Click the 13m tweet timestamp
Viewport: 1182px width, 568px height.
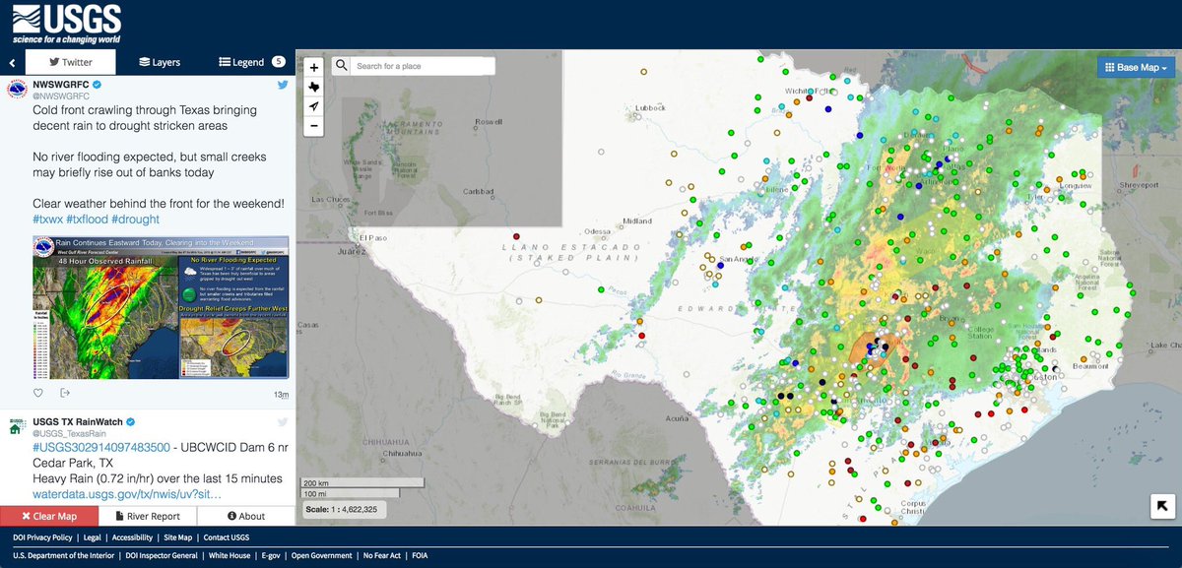coord(281,395)
